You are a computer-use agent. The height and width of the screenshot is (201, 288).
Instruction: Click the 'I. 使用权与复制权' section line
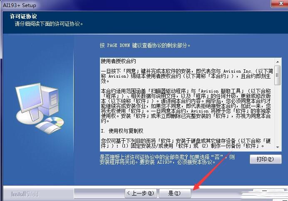click(122, 131)
